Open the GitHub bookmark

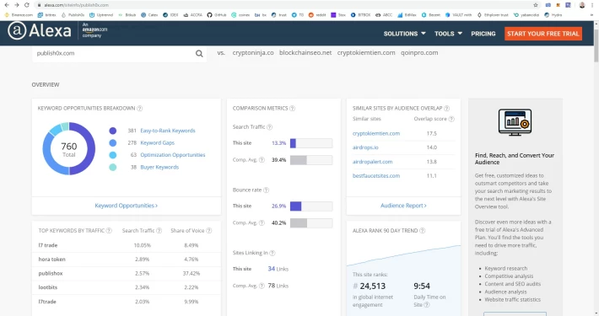click(x=217, y=15)
